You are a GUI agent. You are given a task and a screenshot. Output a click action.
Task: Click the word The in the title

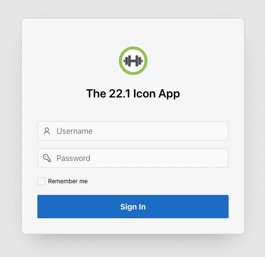pyautogui.click(x=96, y=94)
